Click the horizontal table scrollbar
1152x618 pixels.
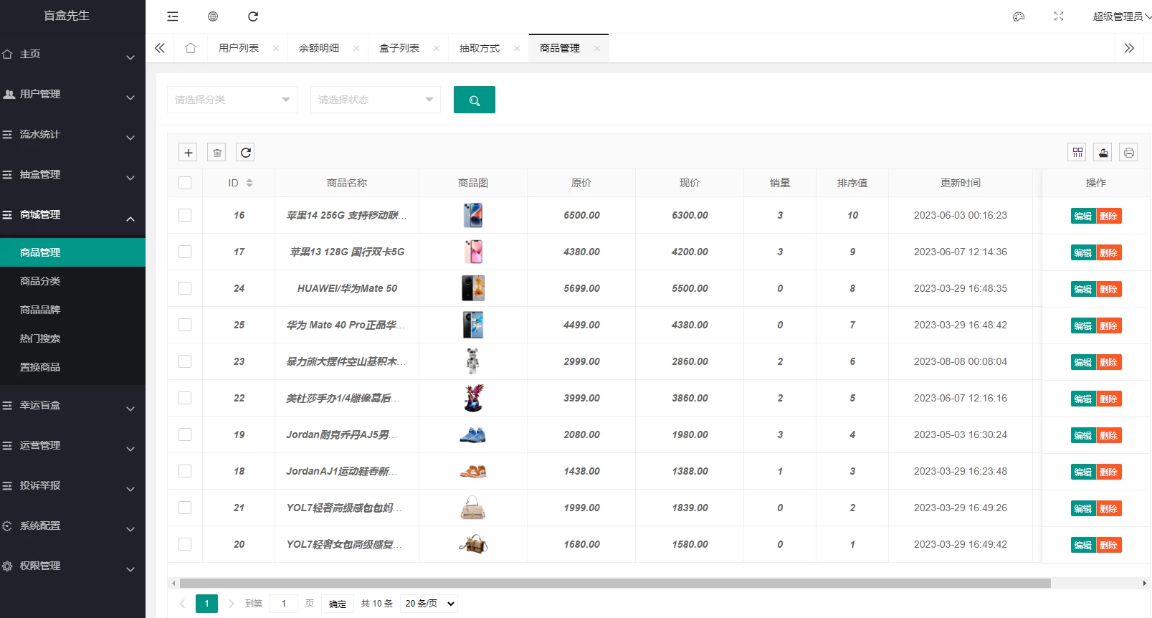click(615, 584)
